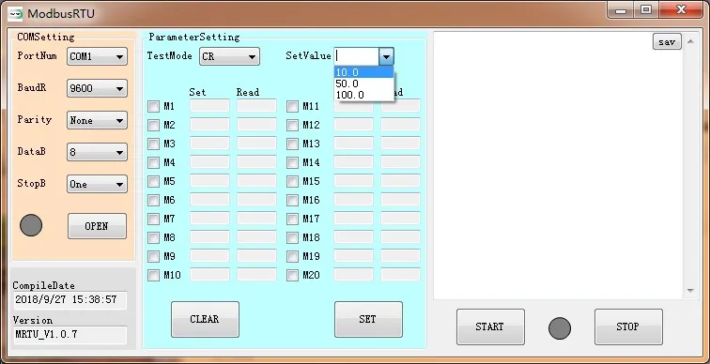Click the CLEAR button
Viewport: 710px width, 364px height.
click(205, 319)
